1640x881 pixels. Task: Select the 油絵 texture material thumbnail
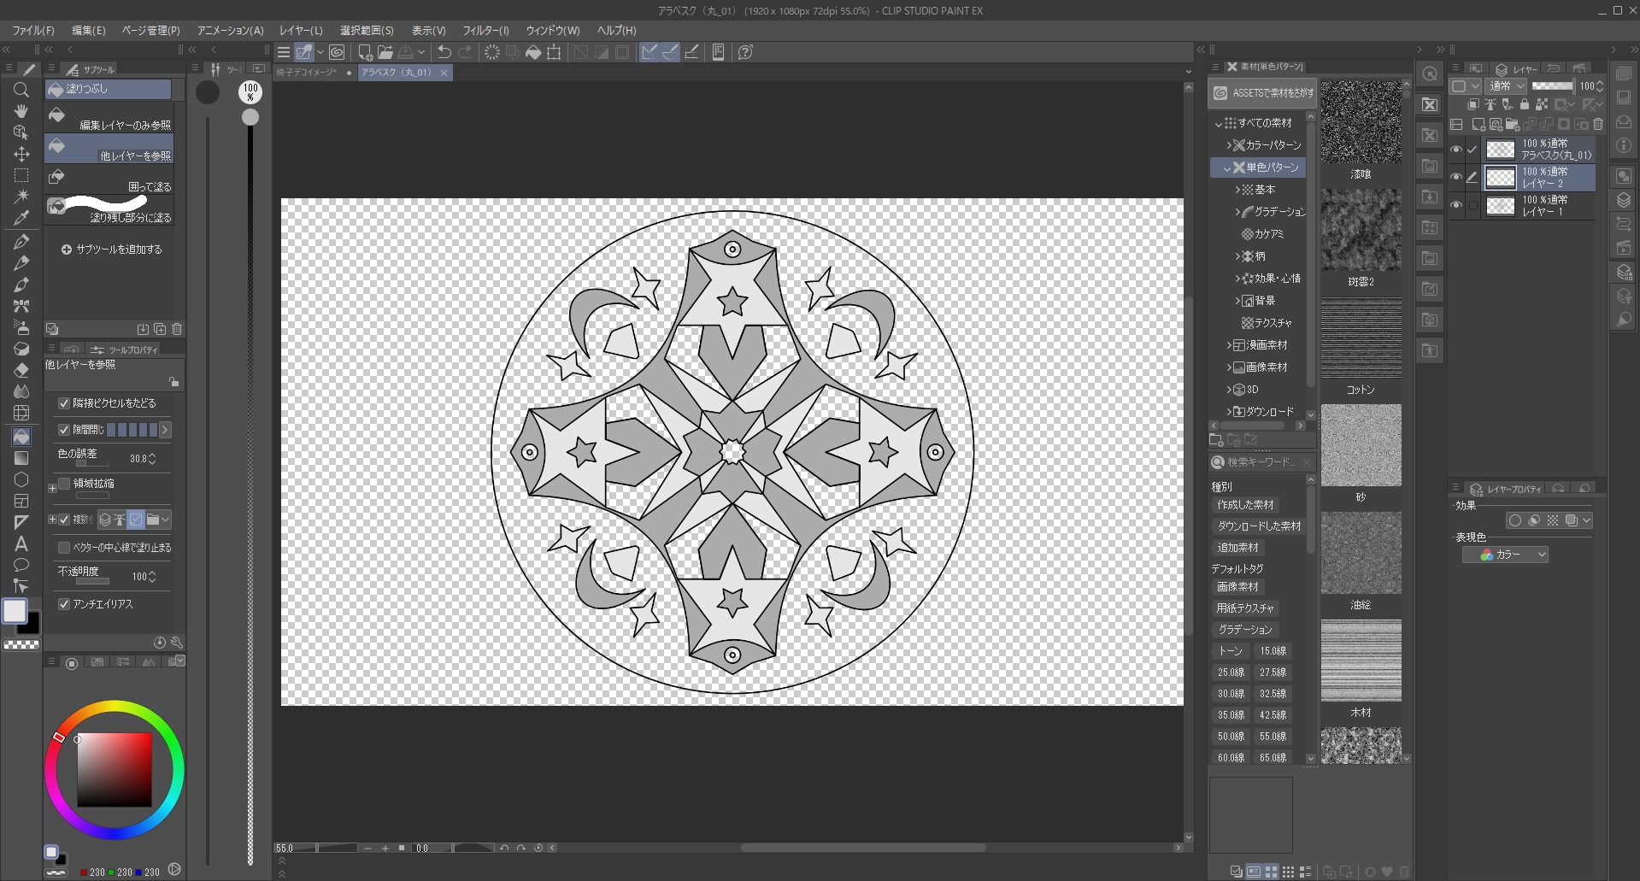click(x=1361, y=553)
